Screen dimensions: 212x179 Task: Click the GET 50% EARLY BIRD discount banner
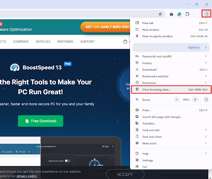coord(106,27)
